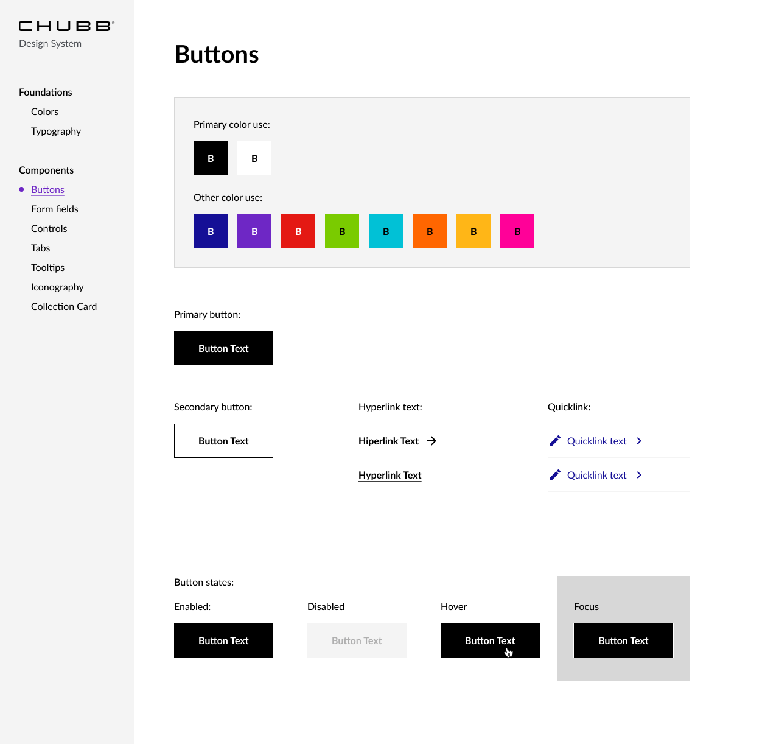Viewport: 779px width, 744px height.
Task: Navigate to the Form fields component page
Action: (x=54, y=209)
